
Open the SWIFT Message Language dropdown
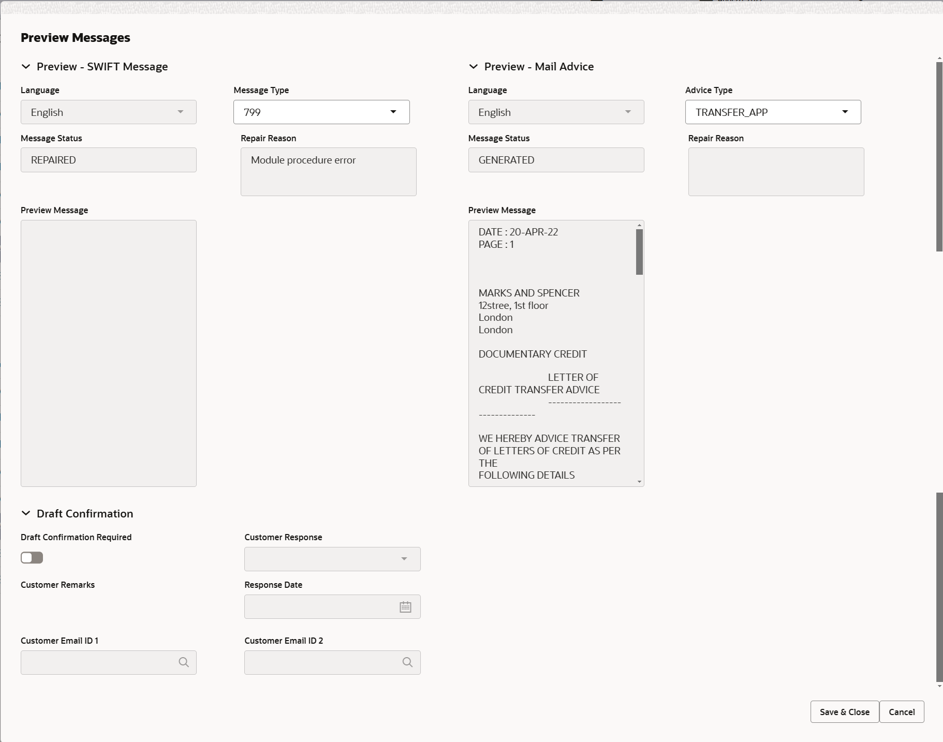pos(181,112)
